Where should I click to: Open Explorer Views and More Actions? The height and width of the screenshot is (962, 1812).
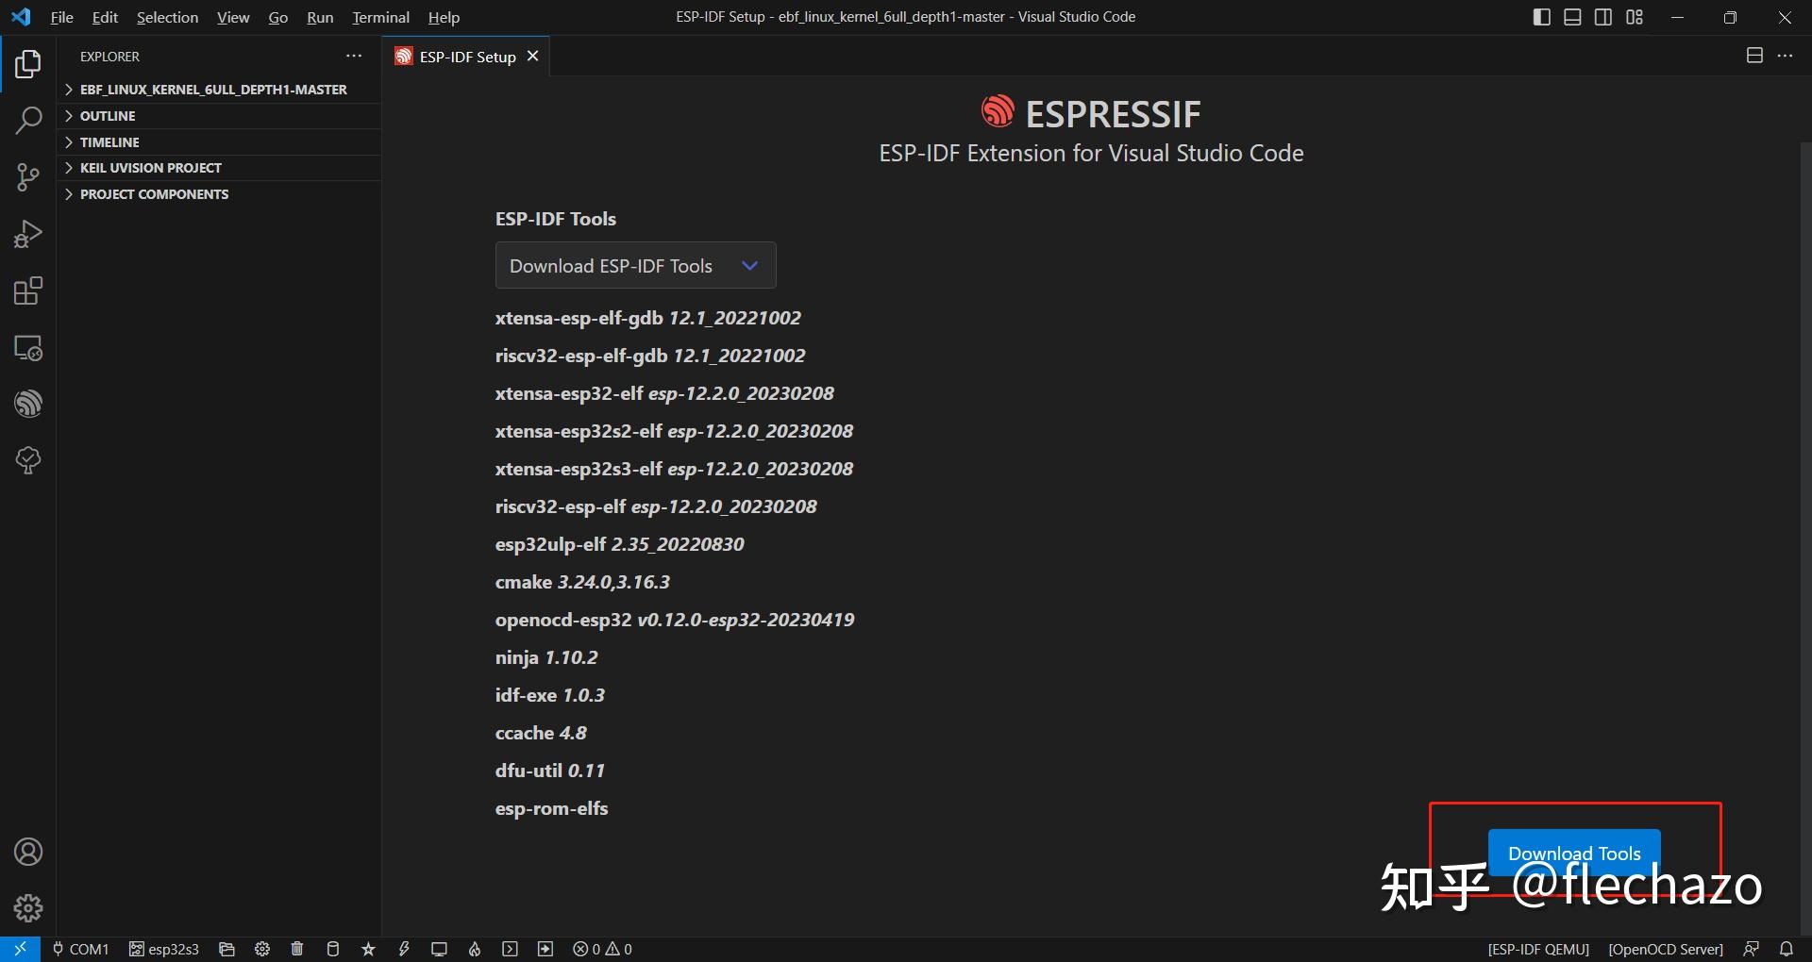point(354,56)
